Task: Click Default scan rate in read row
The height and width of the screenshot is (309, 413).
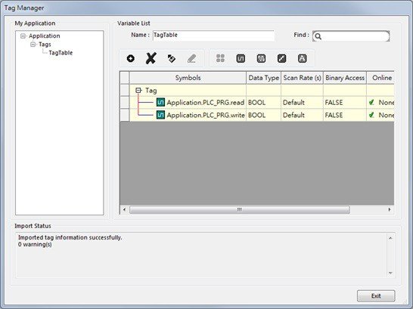Action: 293,102
